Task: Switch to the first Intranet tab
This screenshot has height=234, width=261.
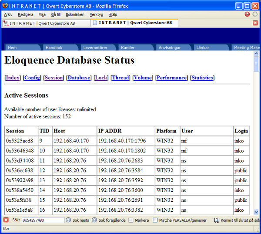Action: point(46,24)
